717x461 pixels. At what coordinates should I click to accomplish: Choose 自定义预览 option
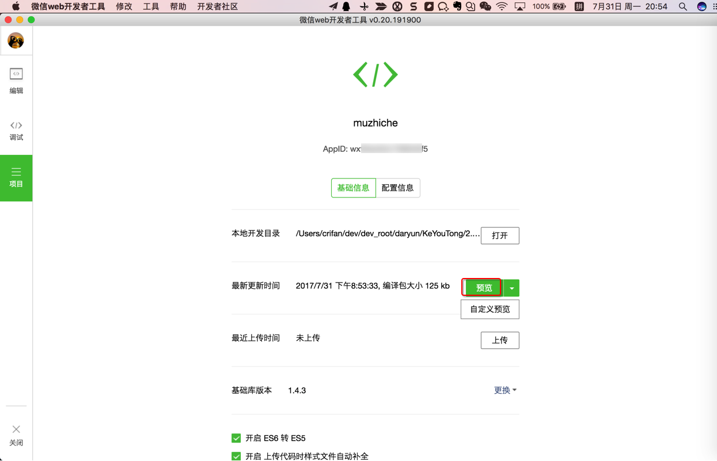[x=490, y=309]
